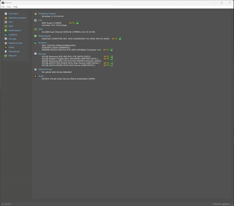Click the CPU icon in summary panel
Viewport: 234px width, 206px height.
36,21
